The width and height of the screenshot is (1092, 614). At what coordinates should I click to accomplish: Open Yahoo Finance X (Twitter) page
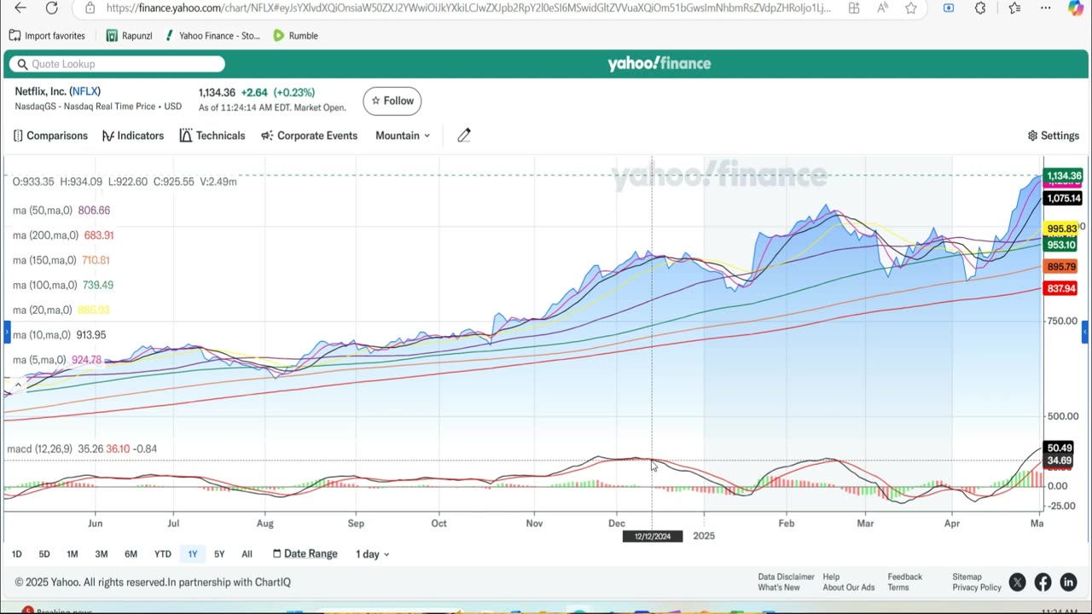click(x=1017, y=582)
